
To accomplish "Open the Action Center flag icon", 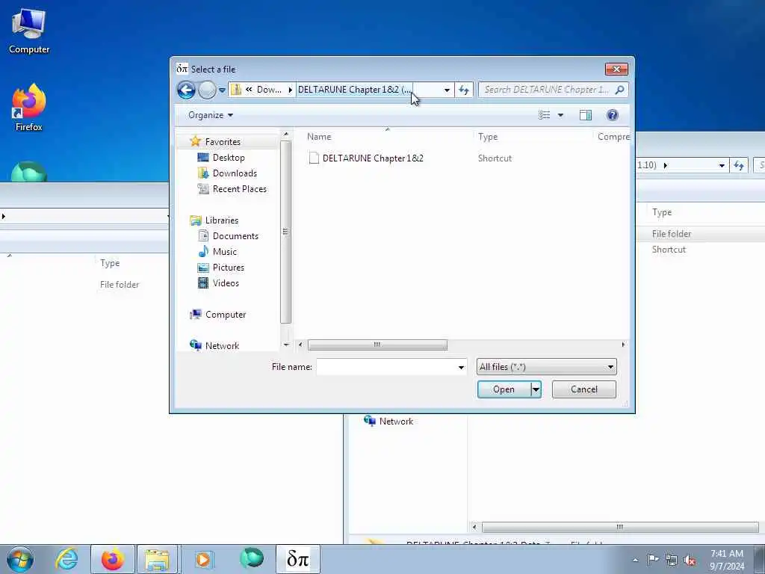I will tap(653, 560).
